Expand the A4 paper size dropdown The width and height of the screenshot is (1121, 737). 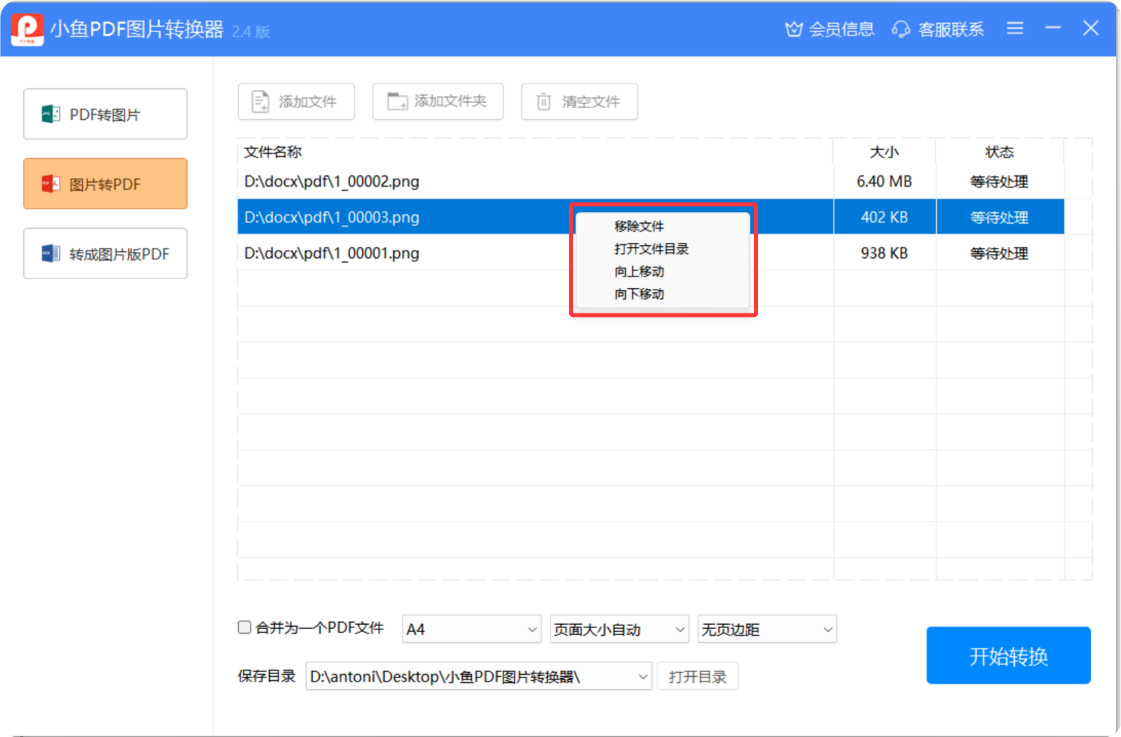point(471,630)
